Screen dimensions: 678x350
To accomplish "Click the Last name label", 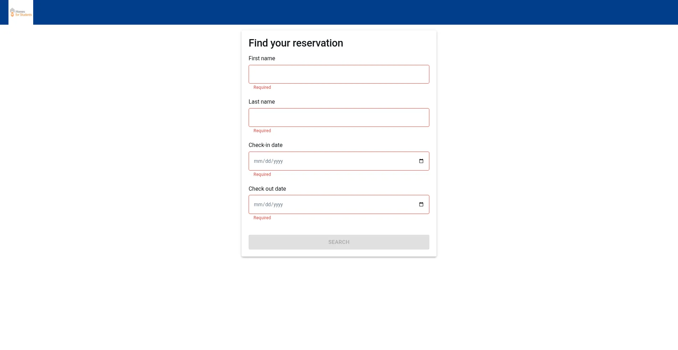I will click(x=262, y=102).
